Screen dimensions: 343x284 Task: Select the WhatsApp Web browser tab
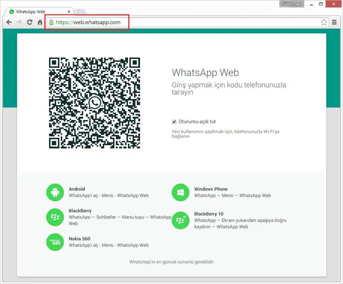point(39,11)
